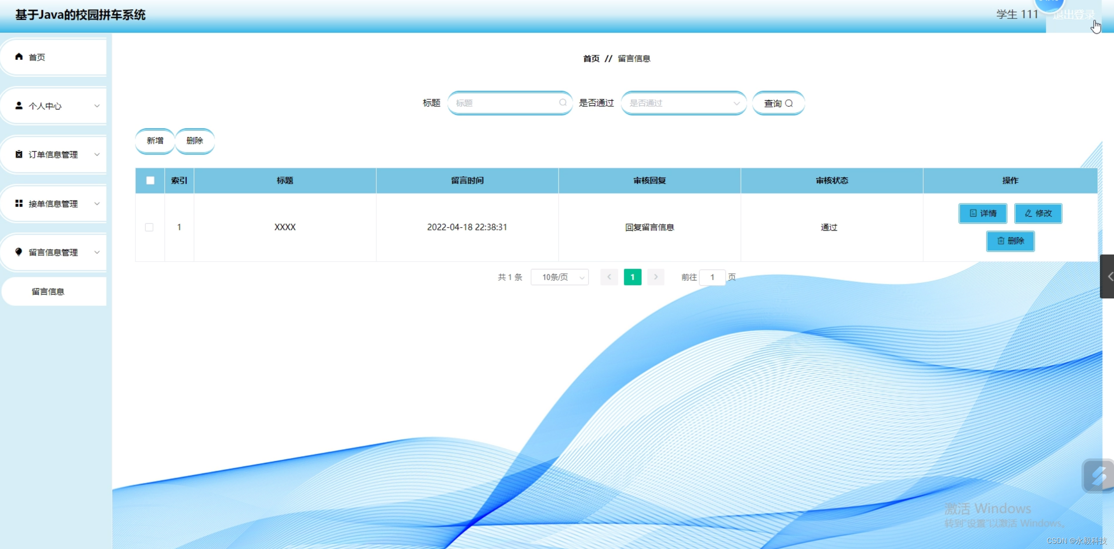1114x549 pixels.
Task: Click 首页 in the breadcrumb
Action: (591, 58)
